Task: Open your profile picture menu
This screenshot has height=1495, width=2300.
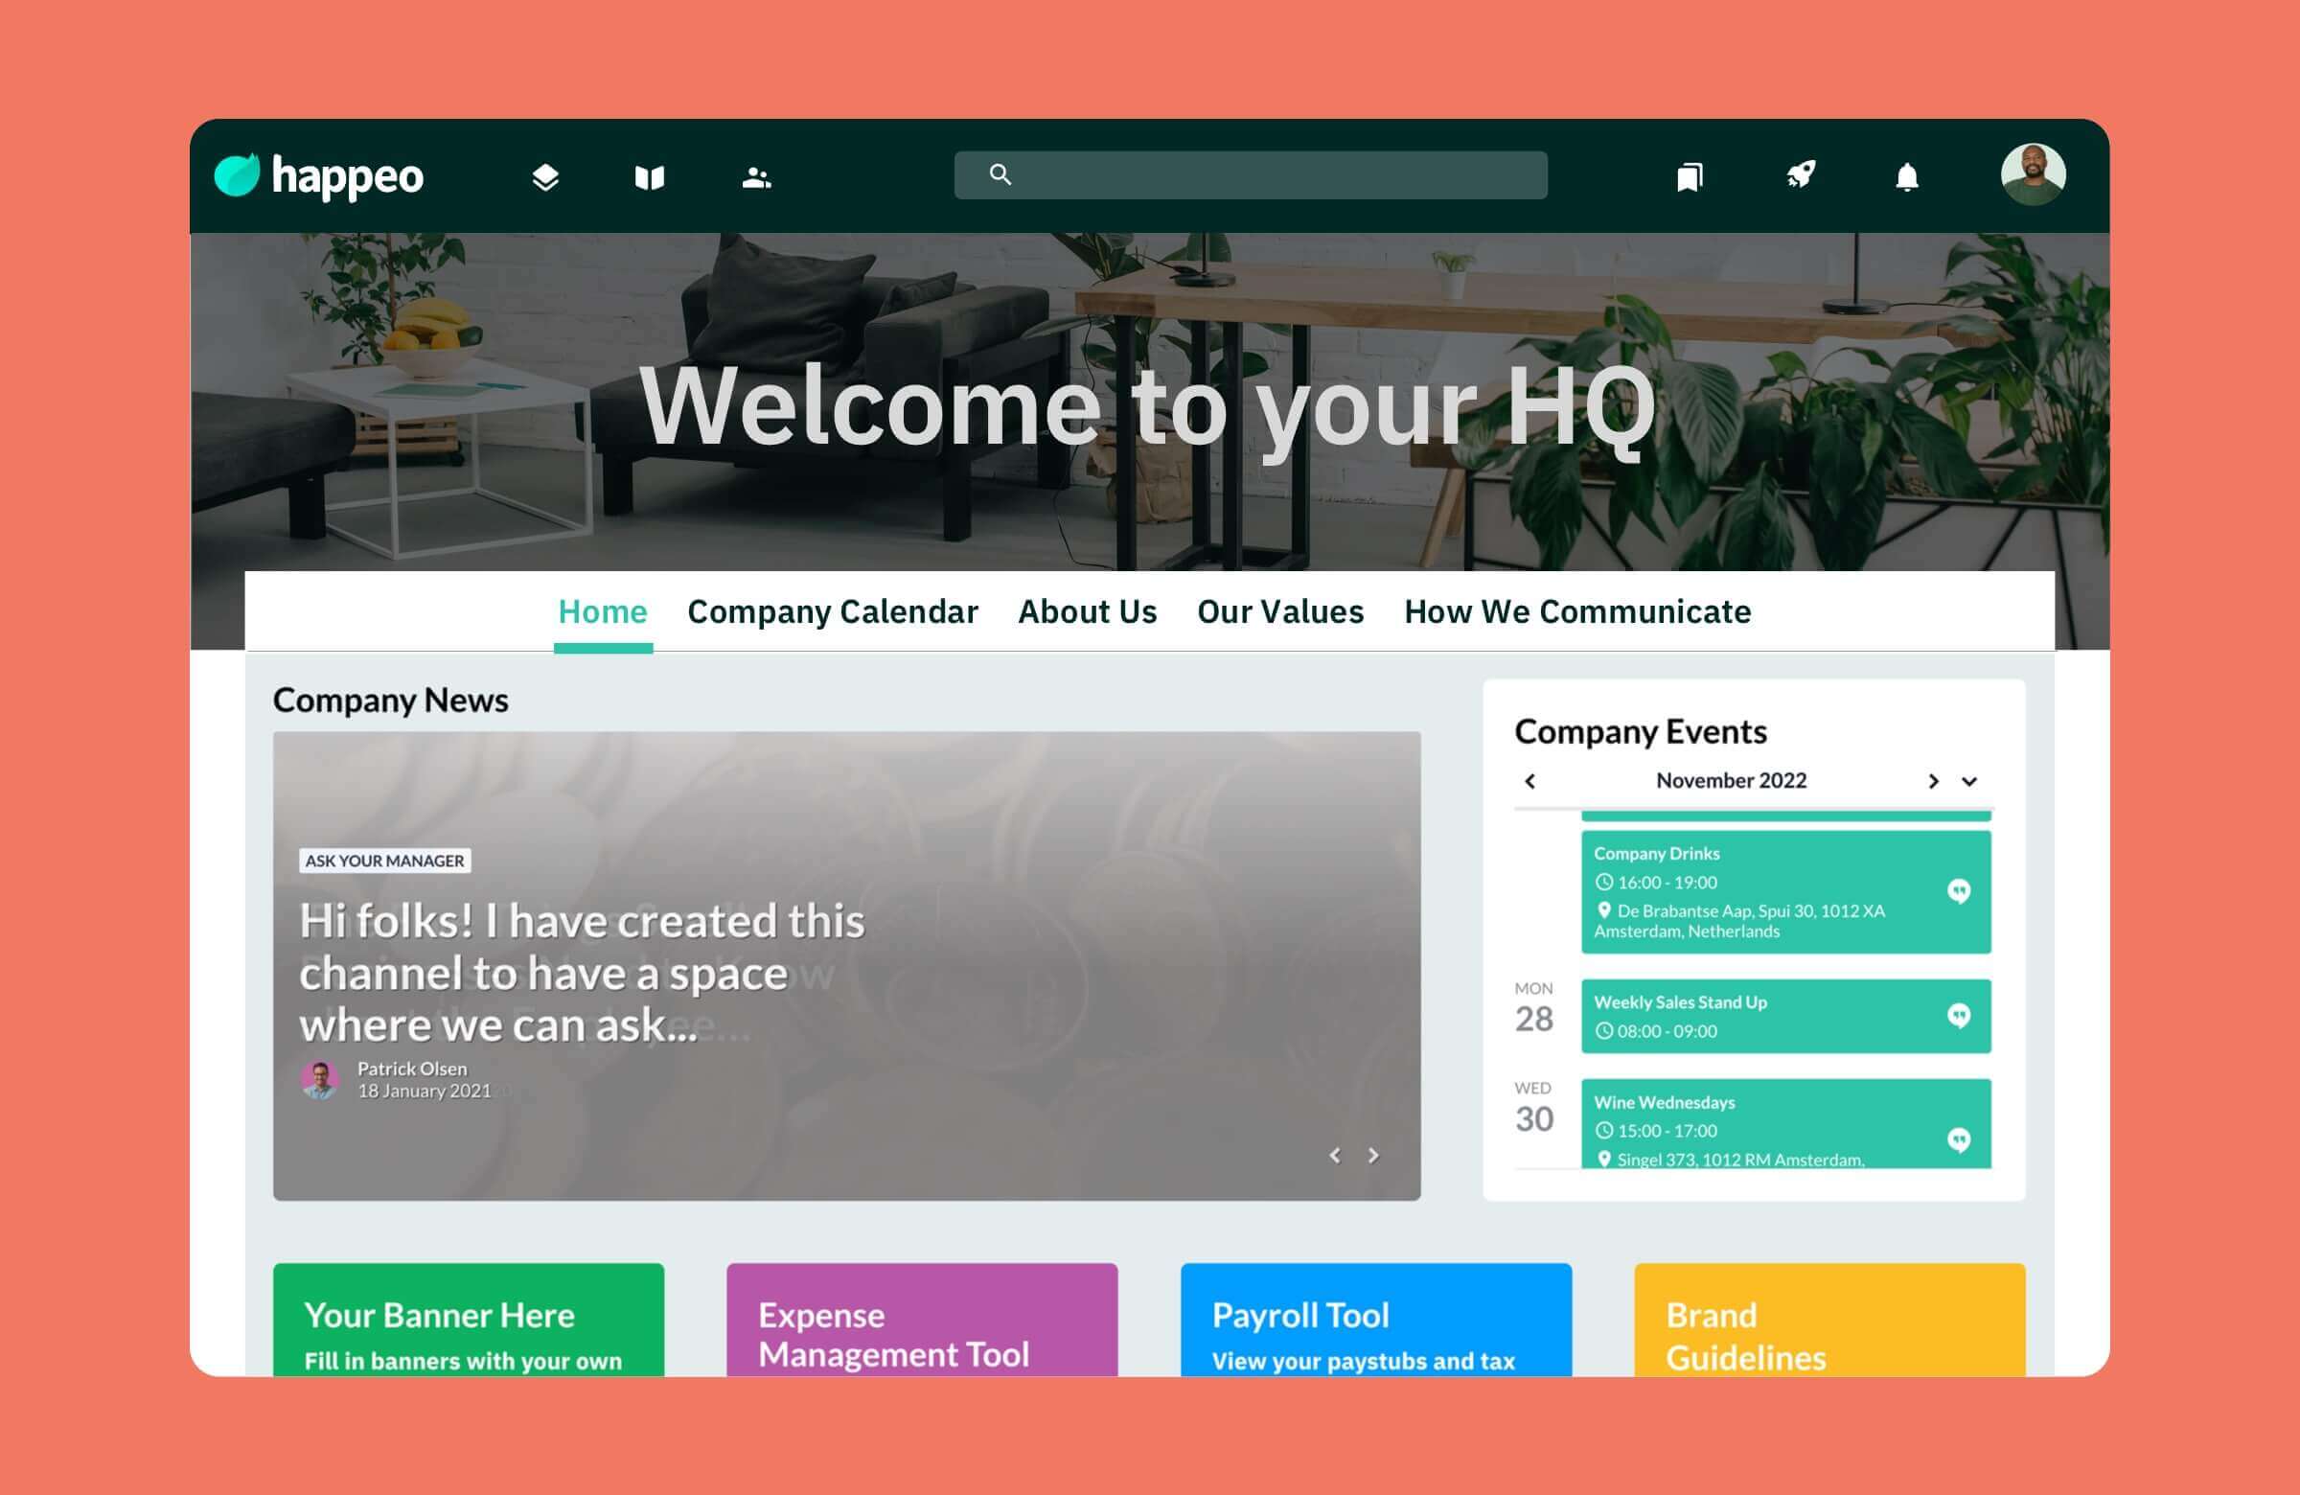Action: point(2035,175)
